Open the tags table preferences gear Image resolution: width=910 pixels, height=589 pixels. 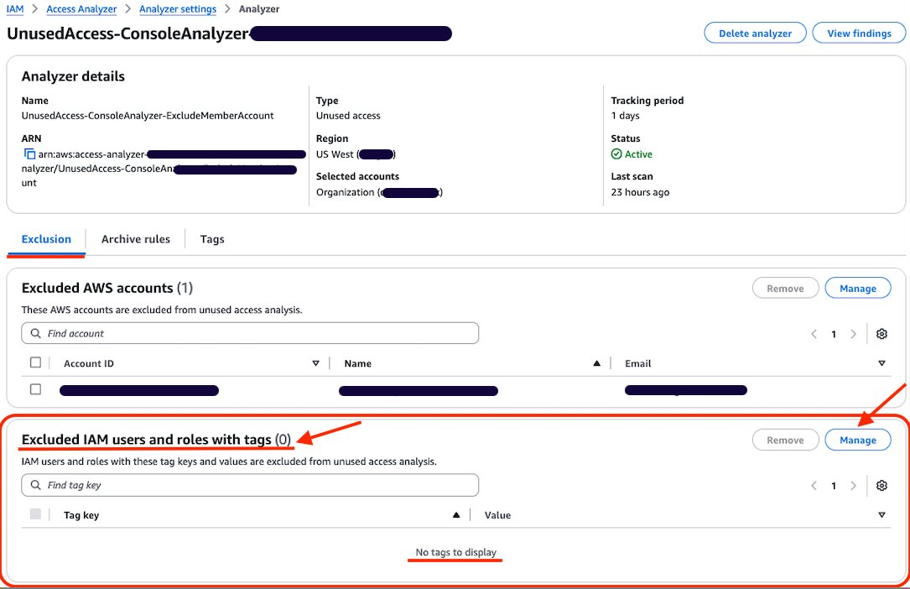[881, 485]
